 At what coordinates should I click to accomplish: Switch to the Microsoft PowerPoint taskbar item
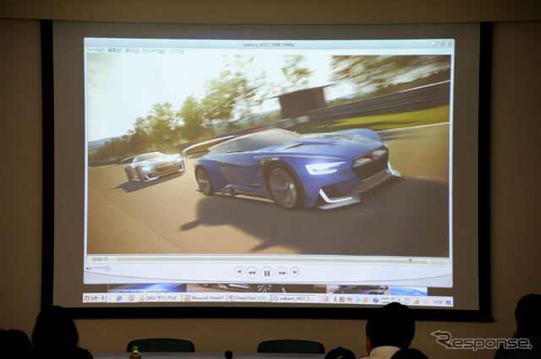pos(205,298)
